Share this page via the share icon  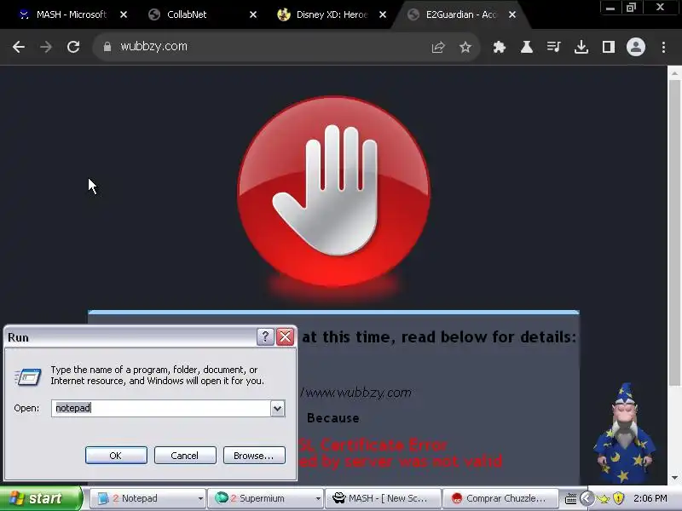(438, 47)
